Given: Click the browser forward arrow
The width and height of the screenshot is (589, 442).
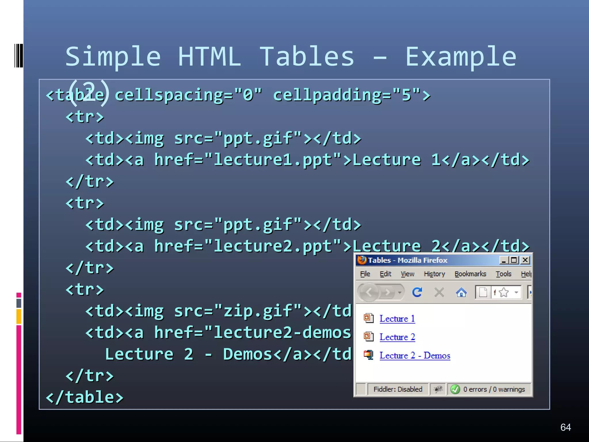Looking at the screenshot, I should tap(388, 292).
